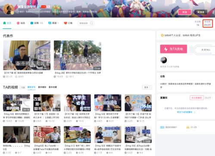
Task: Click the lightning icon on the charge button
Action: click(166, 49)
